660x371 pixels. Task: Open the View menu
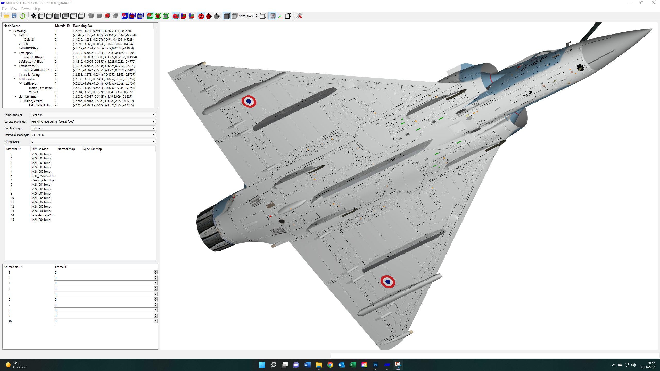(x=14, y=9)
